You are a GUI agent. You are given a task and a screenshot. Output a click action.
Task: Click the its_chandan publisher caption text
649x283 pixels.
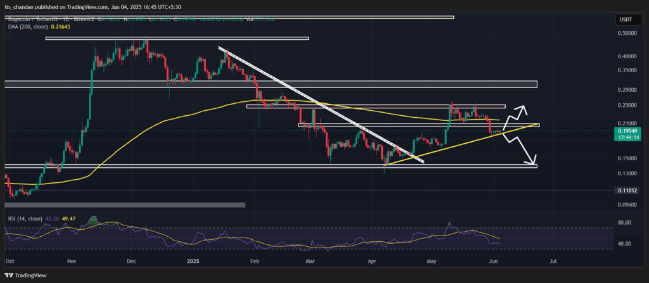[94, 6]
